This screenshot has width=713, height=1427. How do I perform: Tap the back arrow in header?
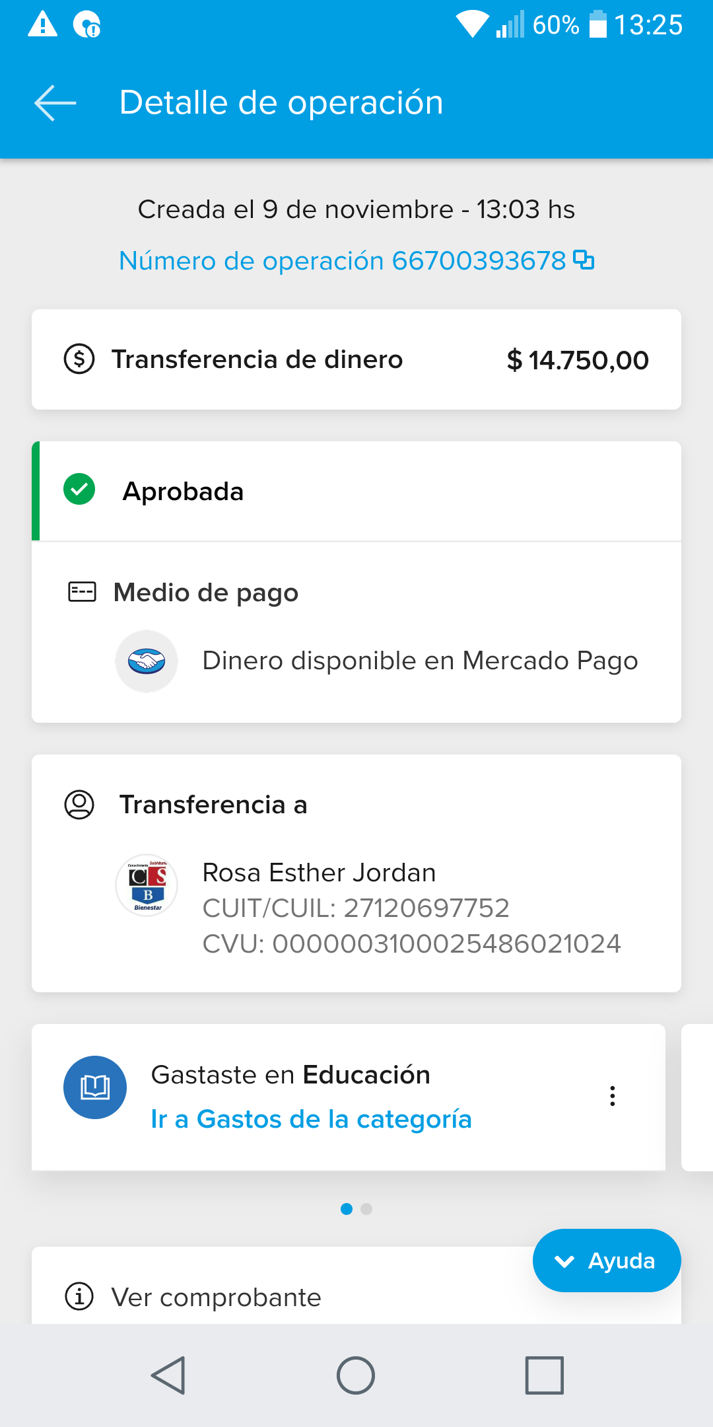[x=55, y=103]
